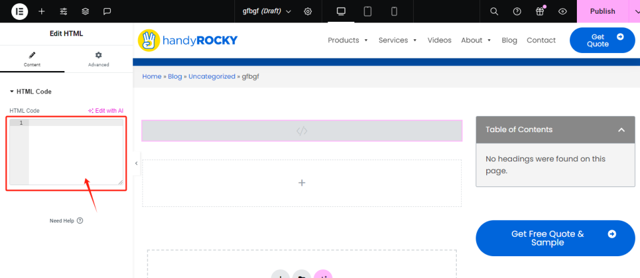Click the Blog breadcrumb link
The height and width of the screenshot is (278, 640).
(175, 77)
